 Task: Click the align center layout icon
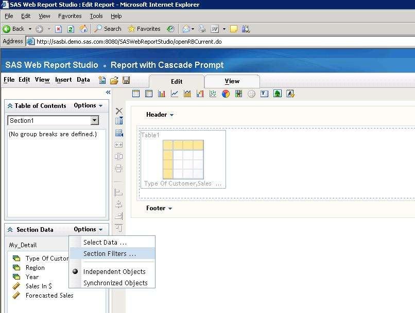(118, 205)
